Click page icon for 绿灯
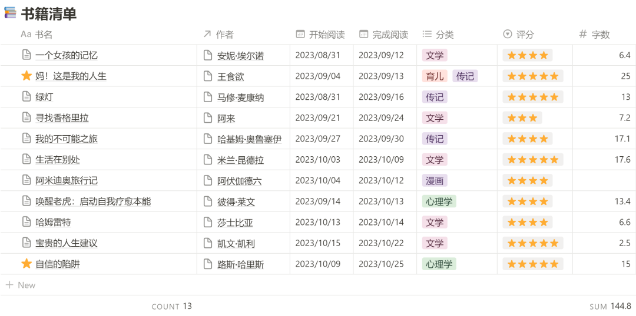The image size is (636, 316). click(26, 97)
